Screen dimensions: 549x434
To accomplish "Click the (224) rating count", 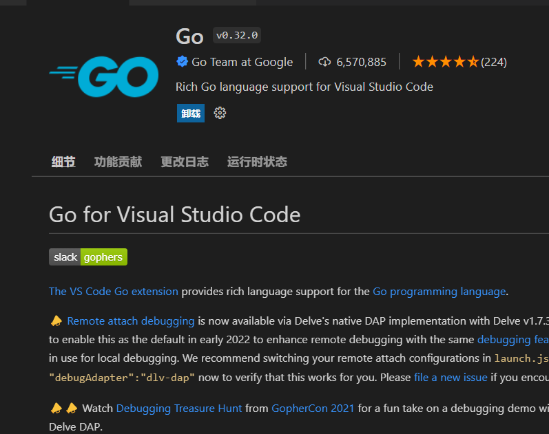I will point(494,62).
